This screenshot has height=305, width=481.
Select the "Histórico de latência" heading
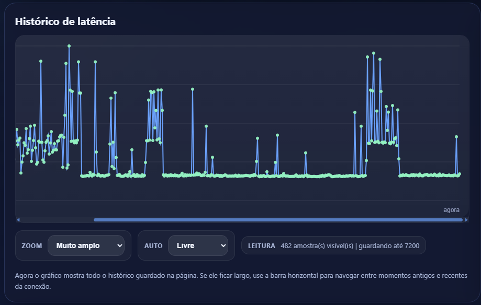point(65,21)
